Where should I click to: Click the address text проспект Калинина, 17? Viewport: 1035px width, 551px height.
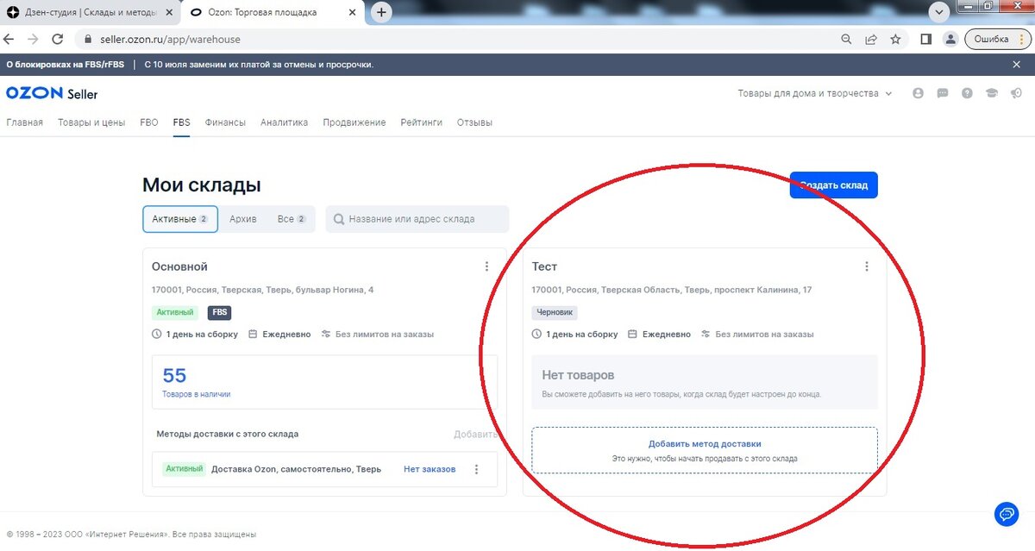pyautogui.click(x=762, y=290)
